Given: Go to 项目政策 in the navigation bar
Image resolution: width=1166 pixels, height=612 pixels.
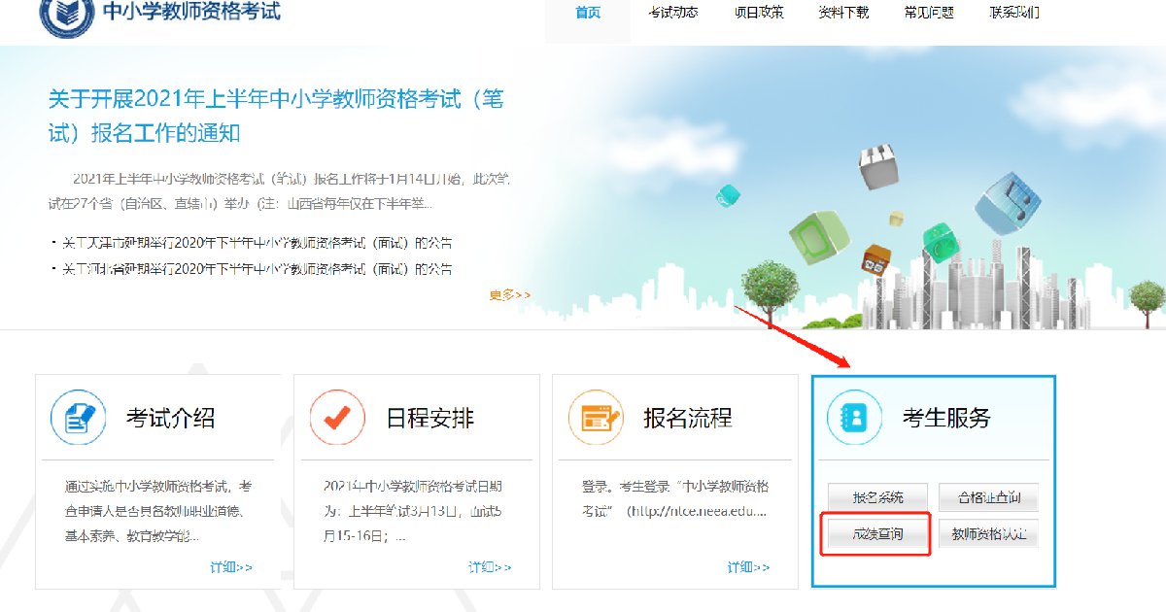Looking at the screenshot, I should 758,13.
